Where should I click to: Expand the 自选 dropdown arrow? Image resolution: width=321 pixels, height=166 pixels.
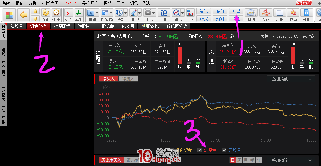tap(97, 13)
